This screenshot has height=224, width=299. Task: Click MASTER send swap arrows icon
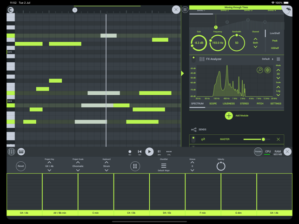pos(203,139)
